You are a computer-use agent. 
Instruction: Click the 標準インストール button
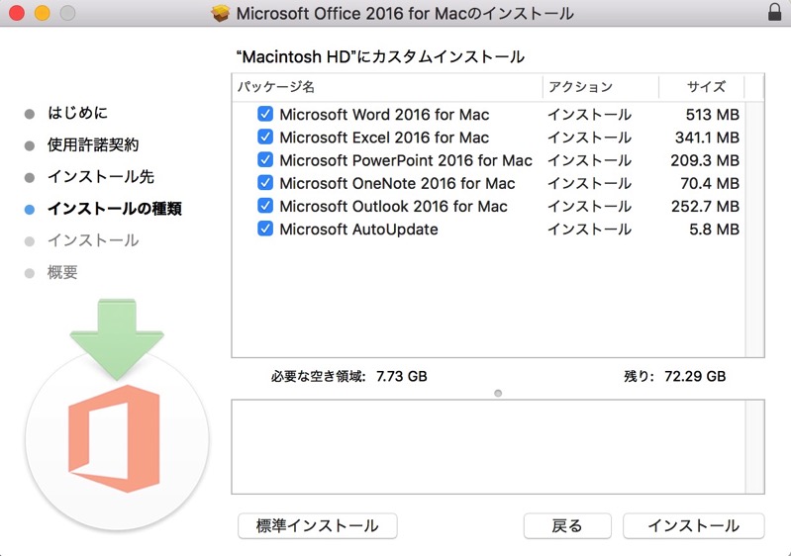318,525
